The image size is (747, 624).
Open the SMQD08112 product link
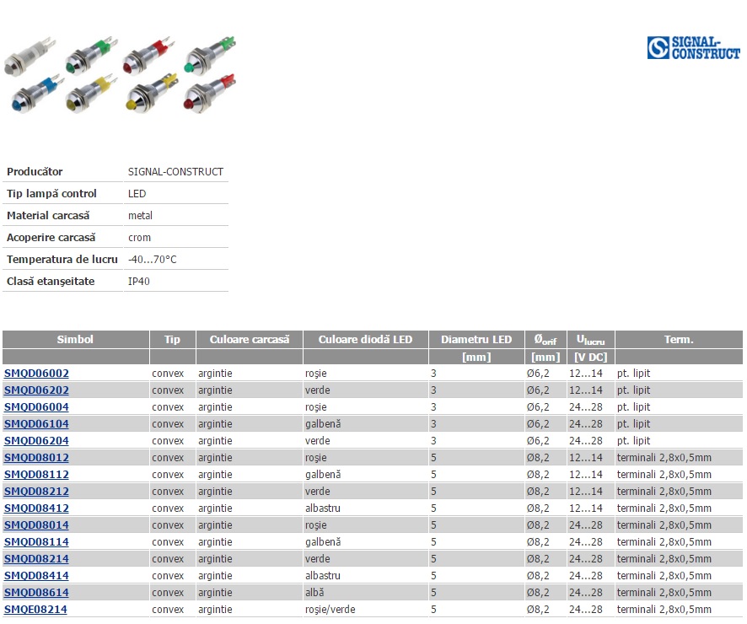[37, 475]
